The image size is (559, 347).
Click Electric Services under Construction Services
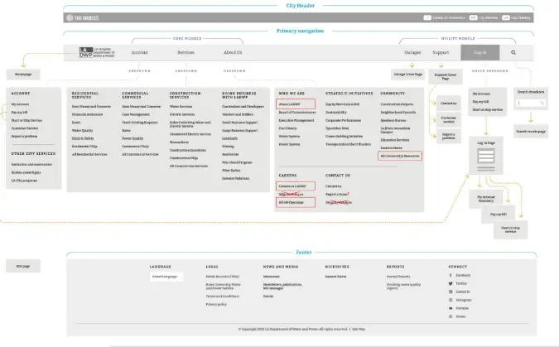click(x=182, y=114)
